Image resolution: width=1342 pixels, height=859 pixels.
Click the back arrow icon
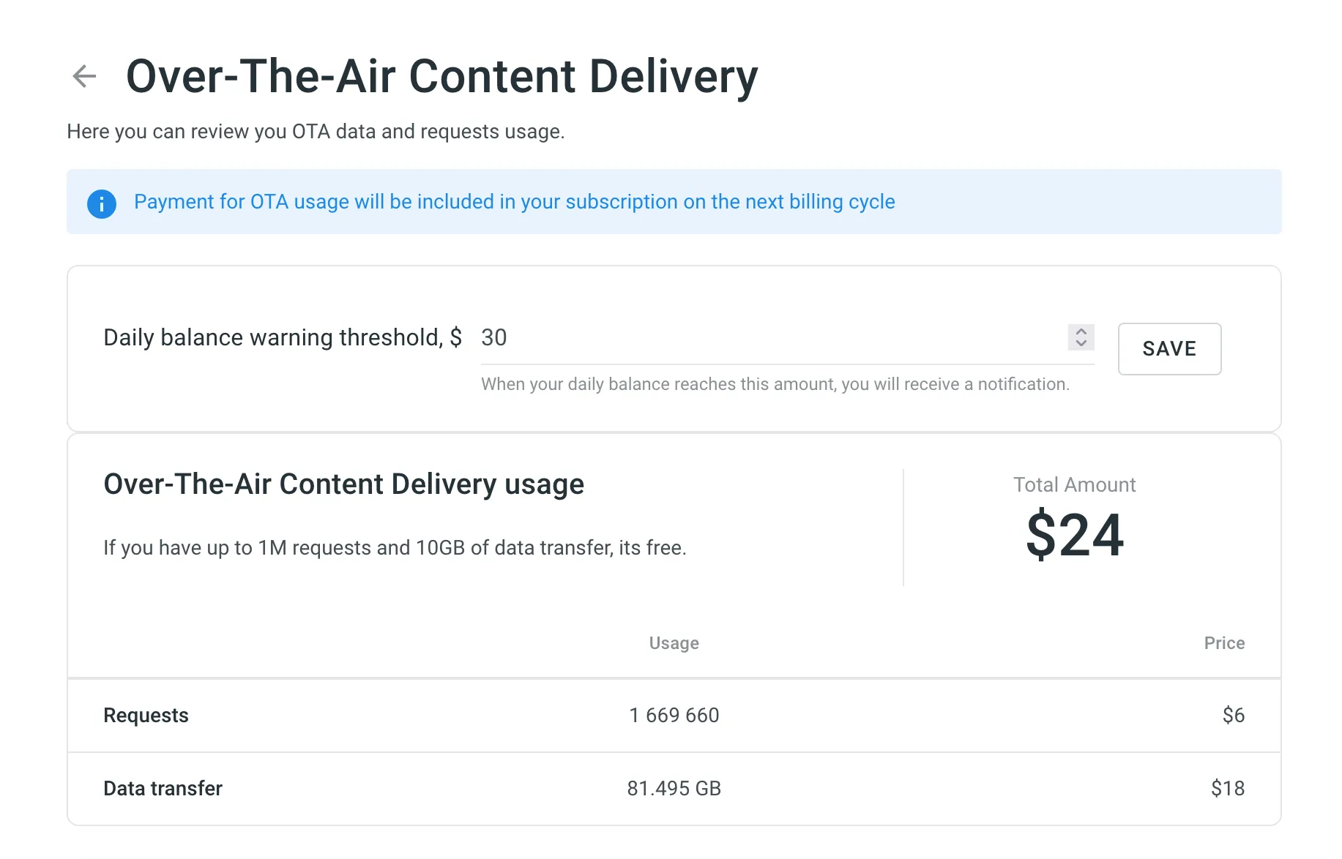pyautogui.click(x=83, y=75)
